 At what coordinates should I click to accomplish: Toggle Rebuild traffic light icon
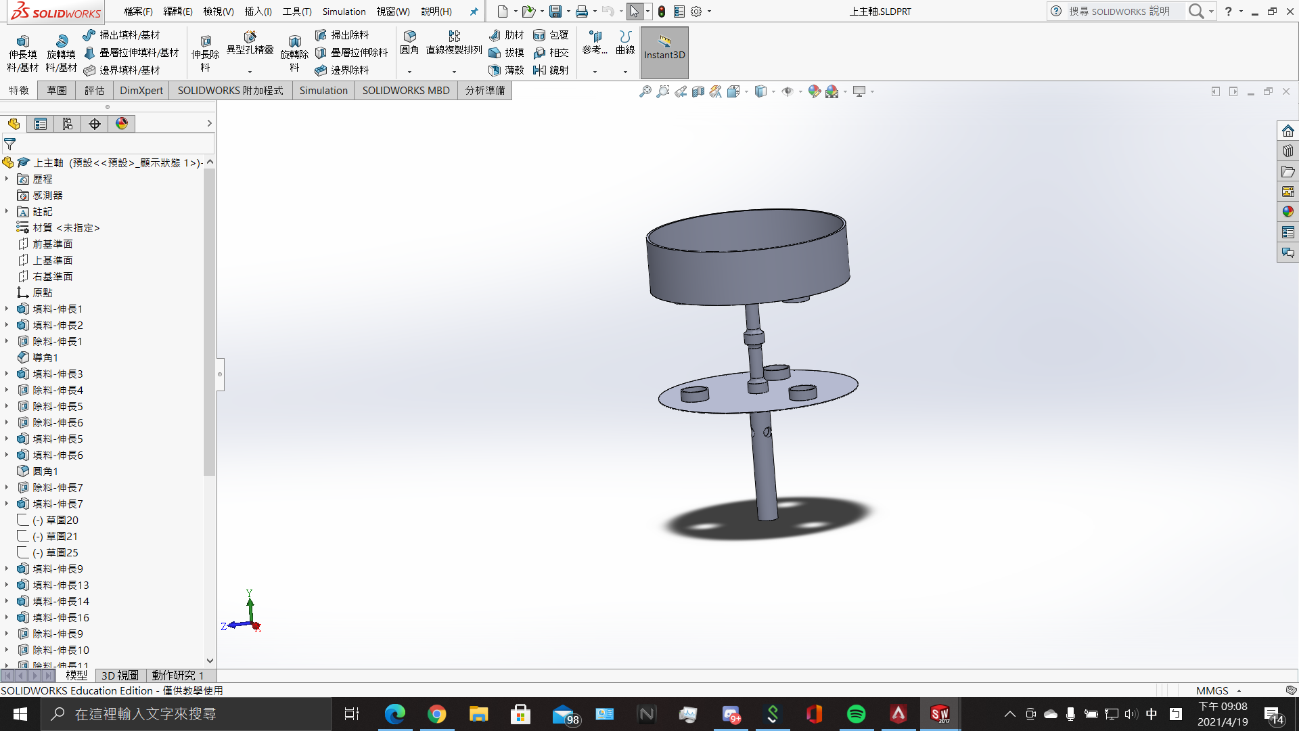point(661,12)
